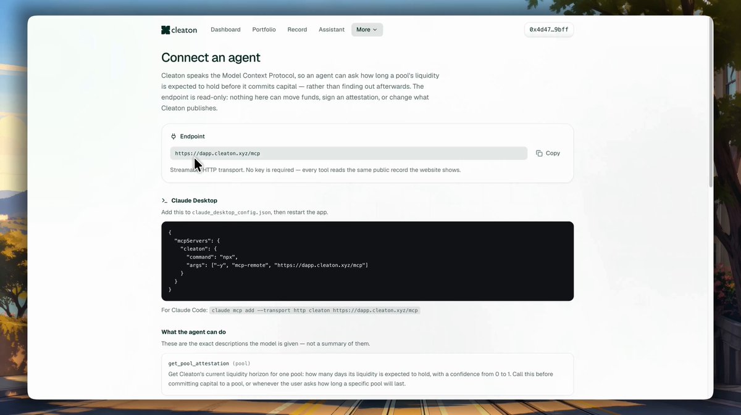Click the terminal icon beside Claude Desktop
The height and width of the screenshot is (415, 741).
[x=164, y=200]
